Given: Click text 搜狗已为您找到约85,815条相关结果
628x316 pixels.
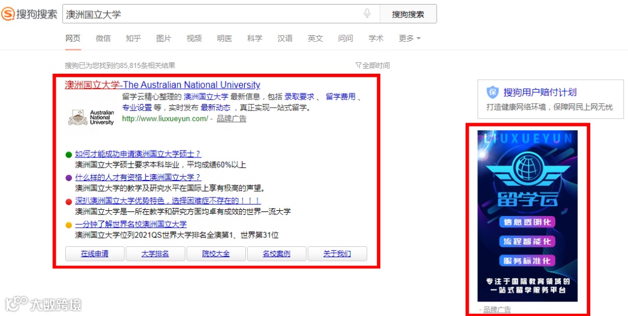Looking at the screenshot, I should pyautogui.click(x=120, y=65).
